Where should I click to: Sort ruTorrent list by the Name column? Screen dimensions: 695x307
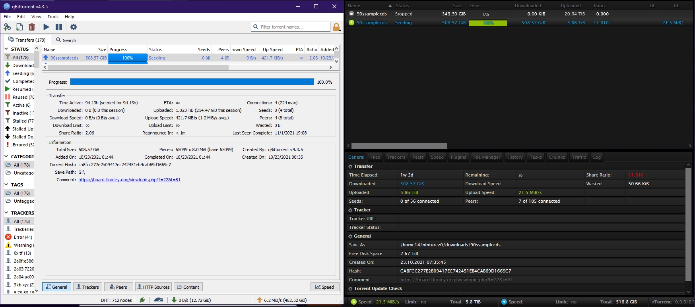point(369,6)
